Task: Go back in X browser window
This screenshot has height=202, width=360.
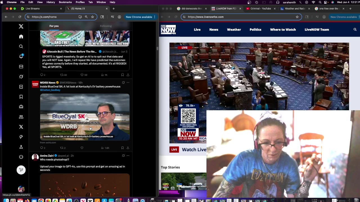Action: [x=6, y=17]
